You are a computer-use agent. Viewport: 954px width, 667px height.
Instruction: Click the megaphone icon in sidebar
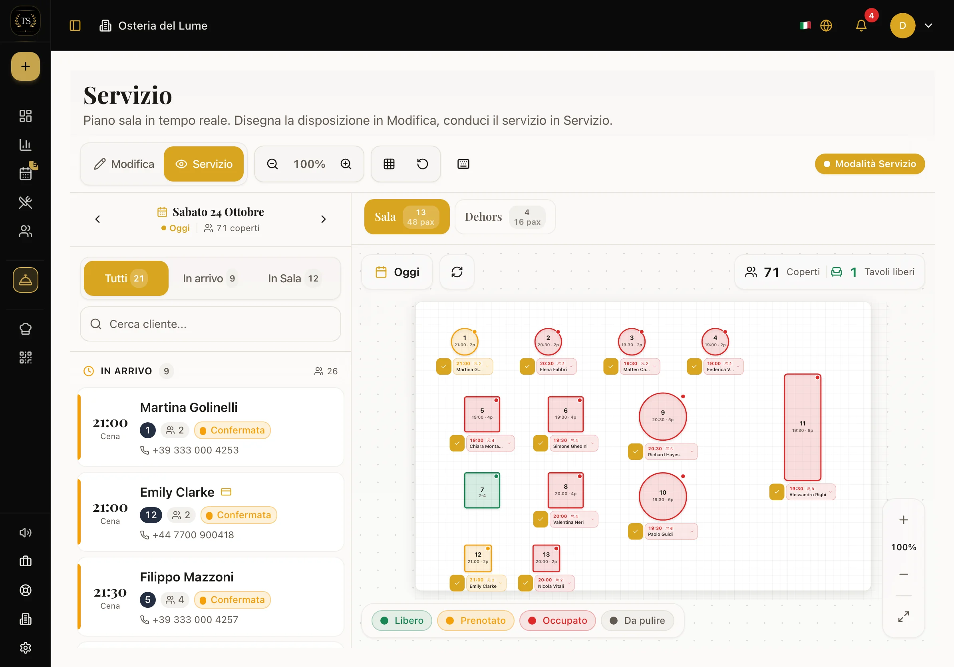tap(25, 532)
